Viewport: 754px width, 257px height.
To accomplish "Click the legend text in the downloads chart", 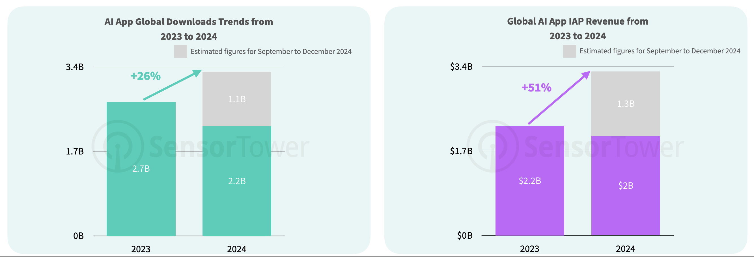I will (x=271, y=51).
